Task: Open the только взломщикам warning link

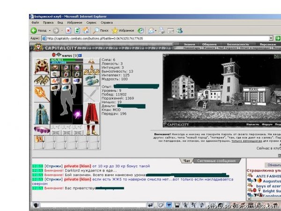Action: 247,141
